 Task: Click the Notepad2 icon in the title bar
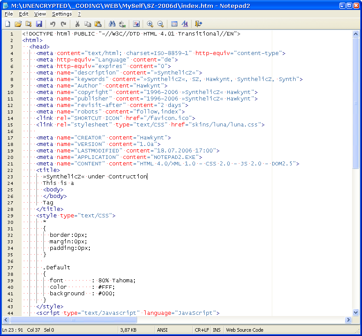pyautogui.click(x=6, y=6)
